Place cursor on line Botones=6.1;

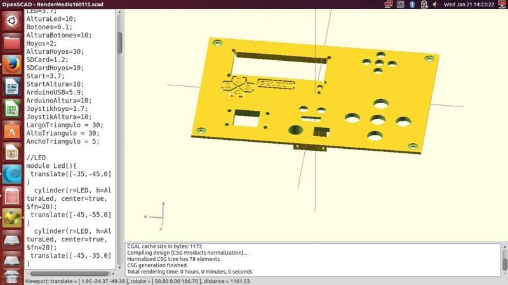coord(50,27)
